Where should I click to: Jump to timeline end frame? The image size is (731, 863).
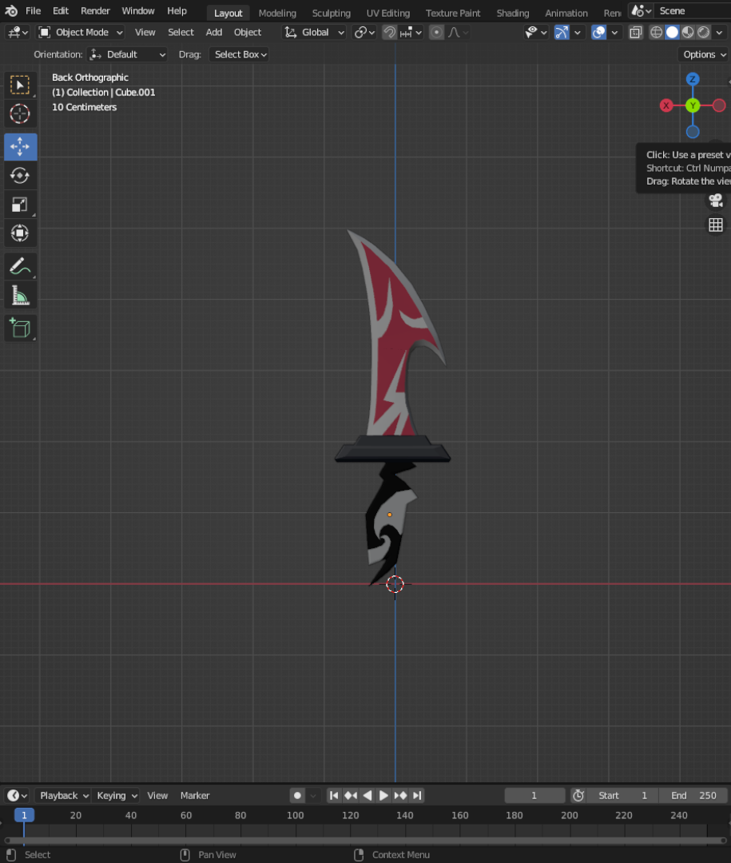point(417,795)
